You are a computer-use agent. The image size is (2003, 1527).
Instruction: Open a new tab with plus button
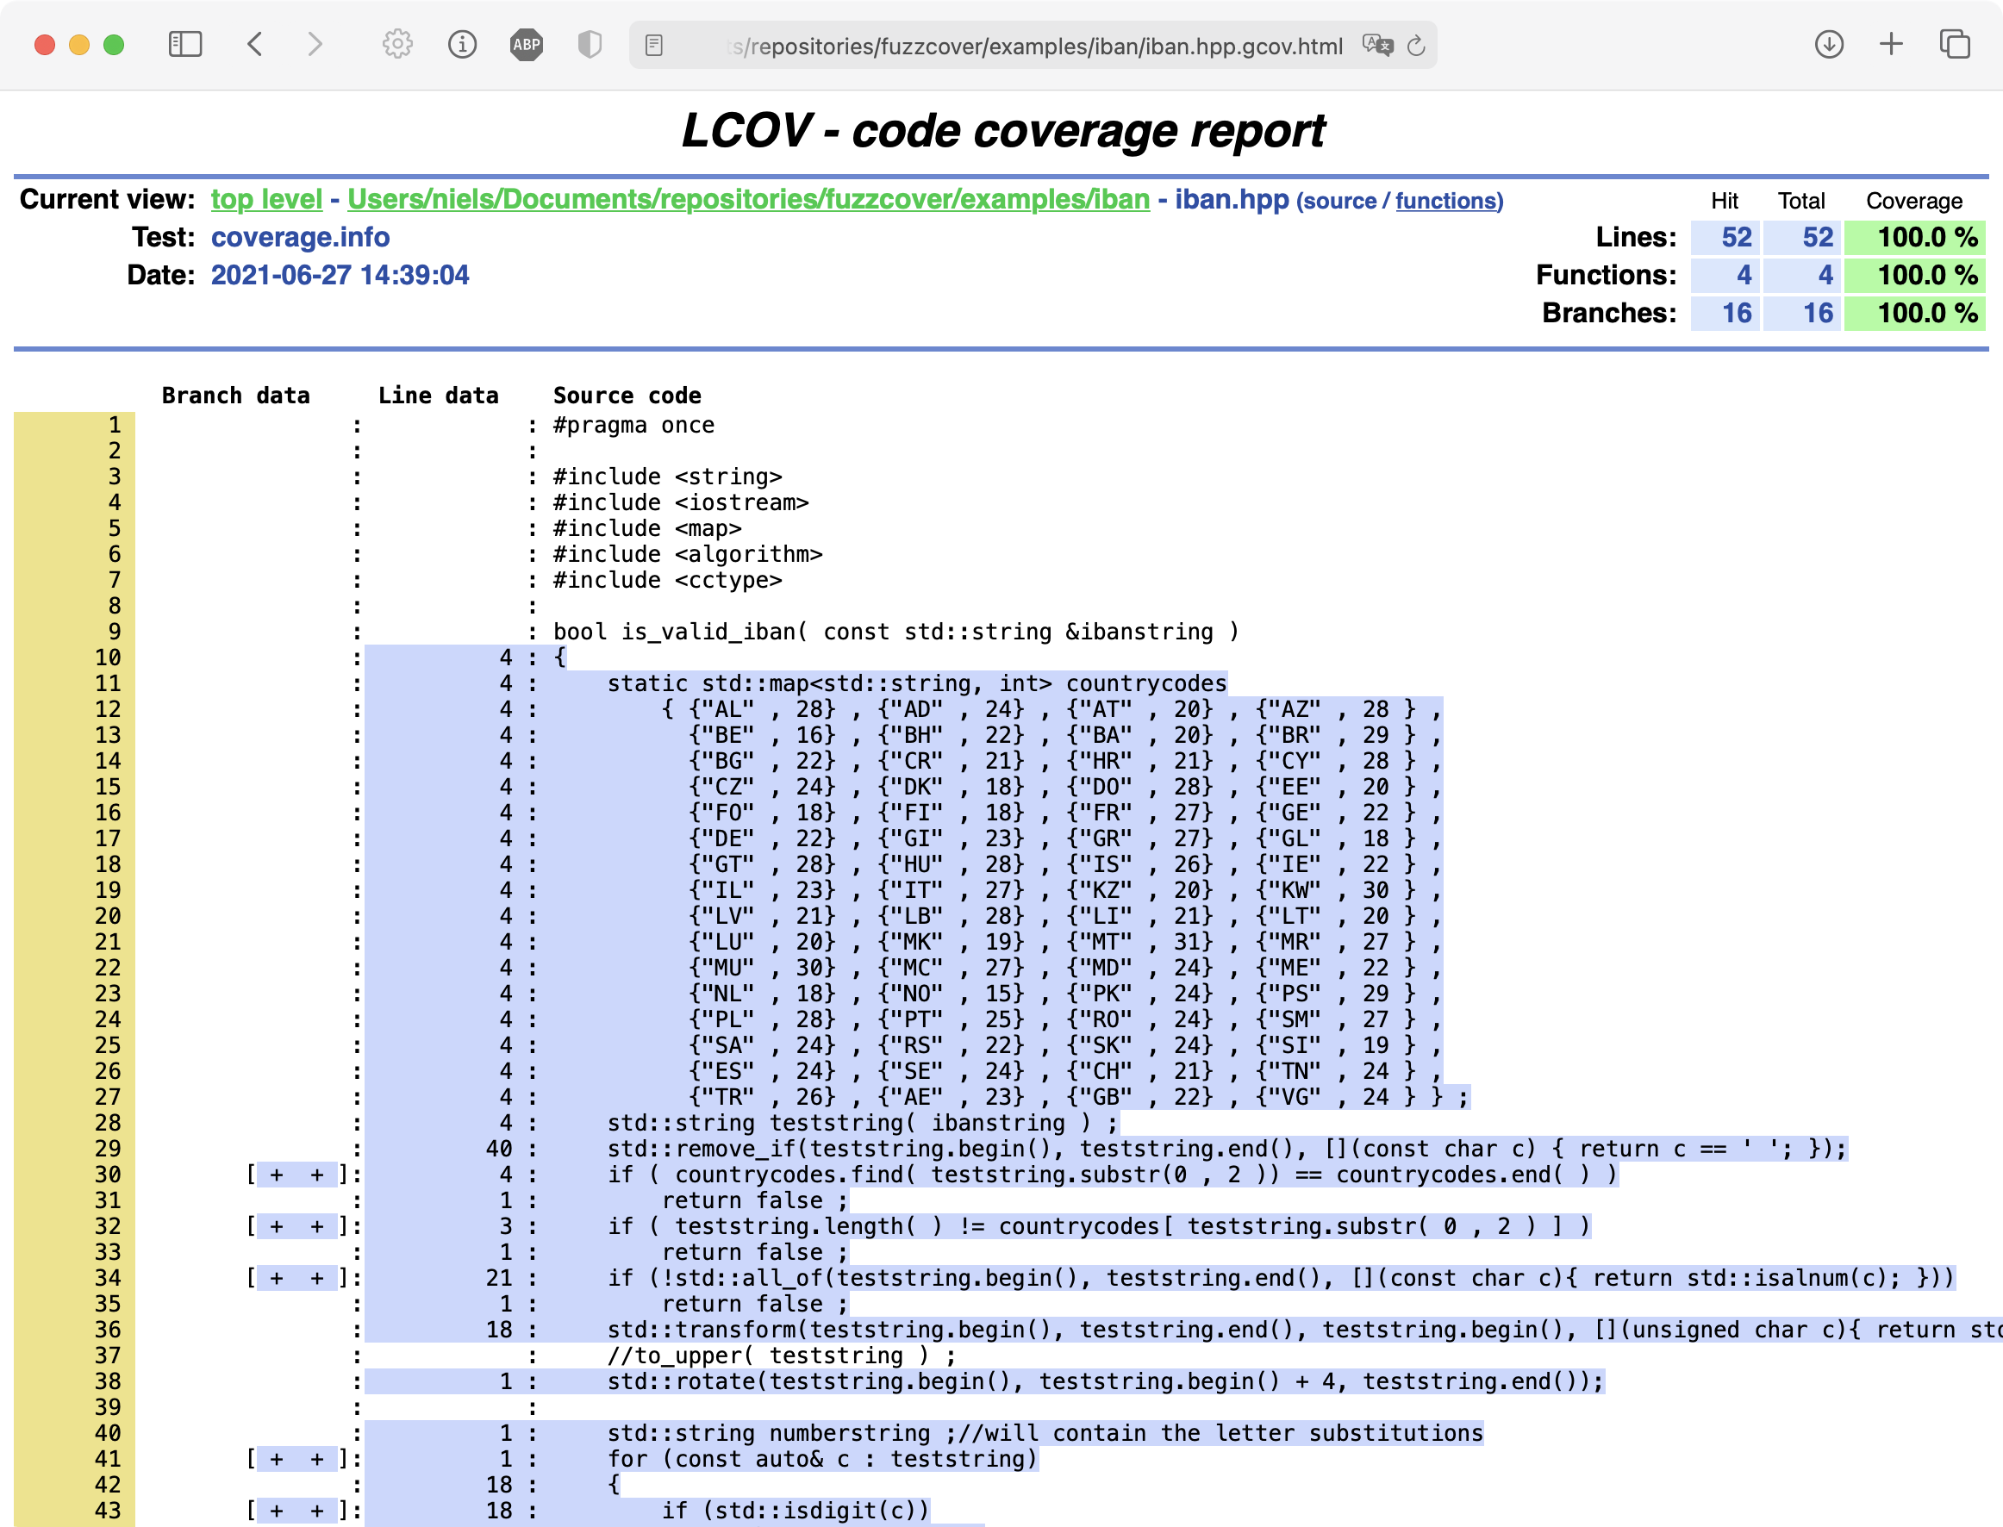1891,45
